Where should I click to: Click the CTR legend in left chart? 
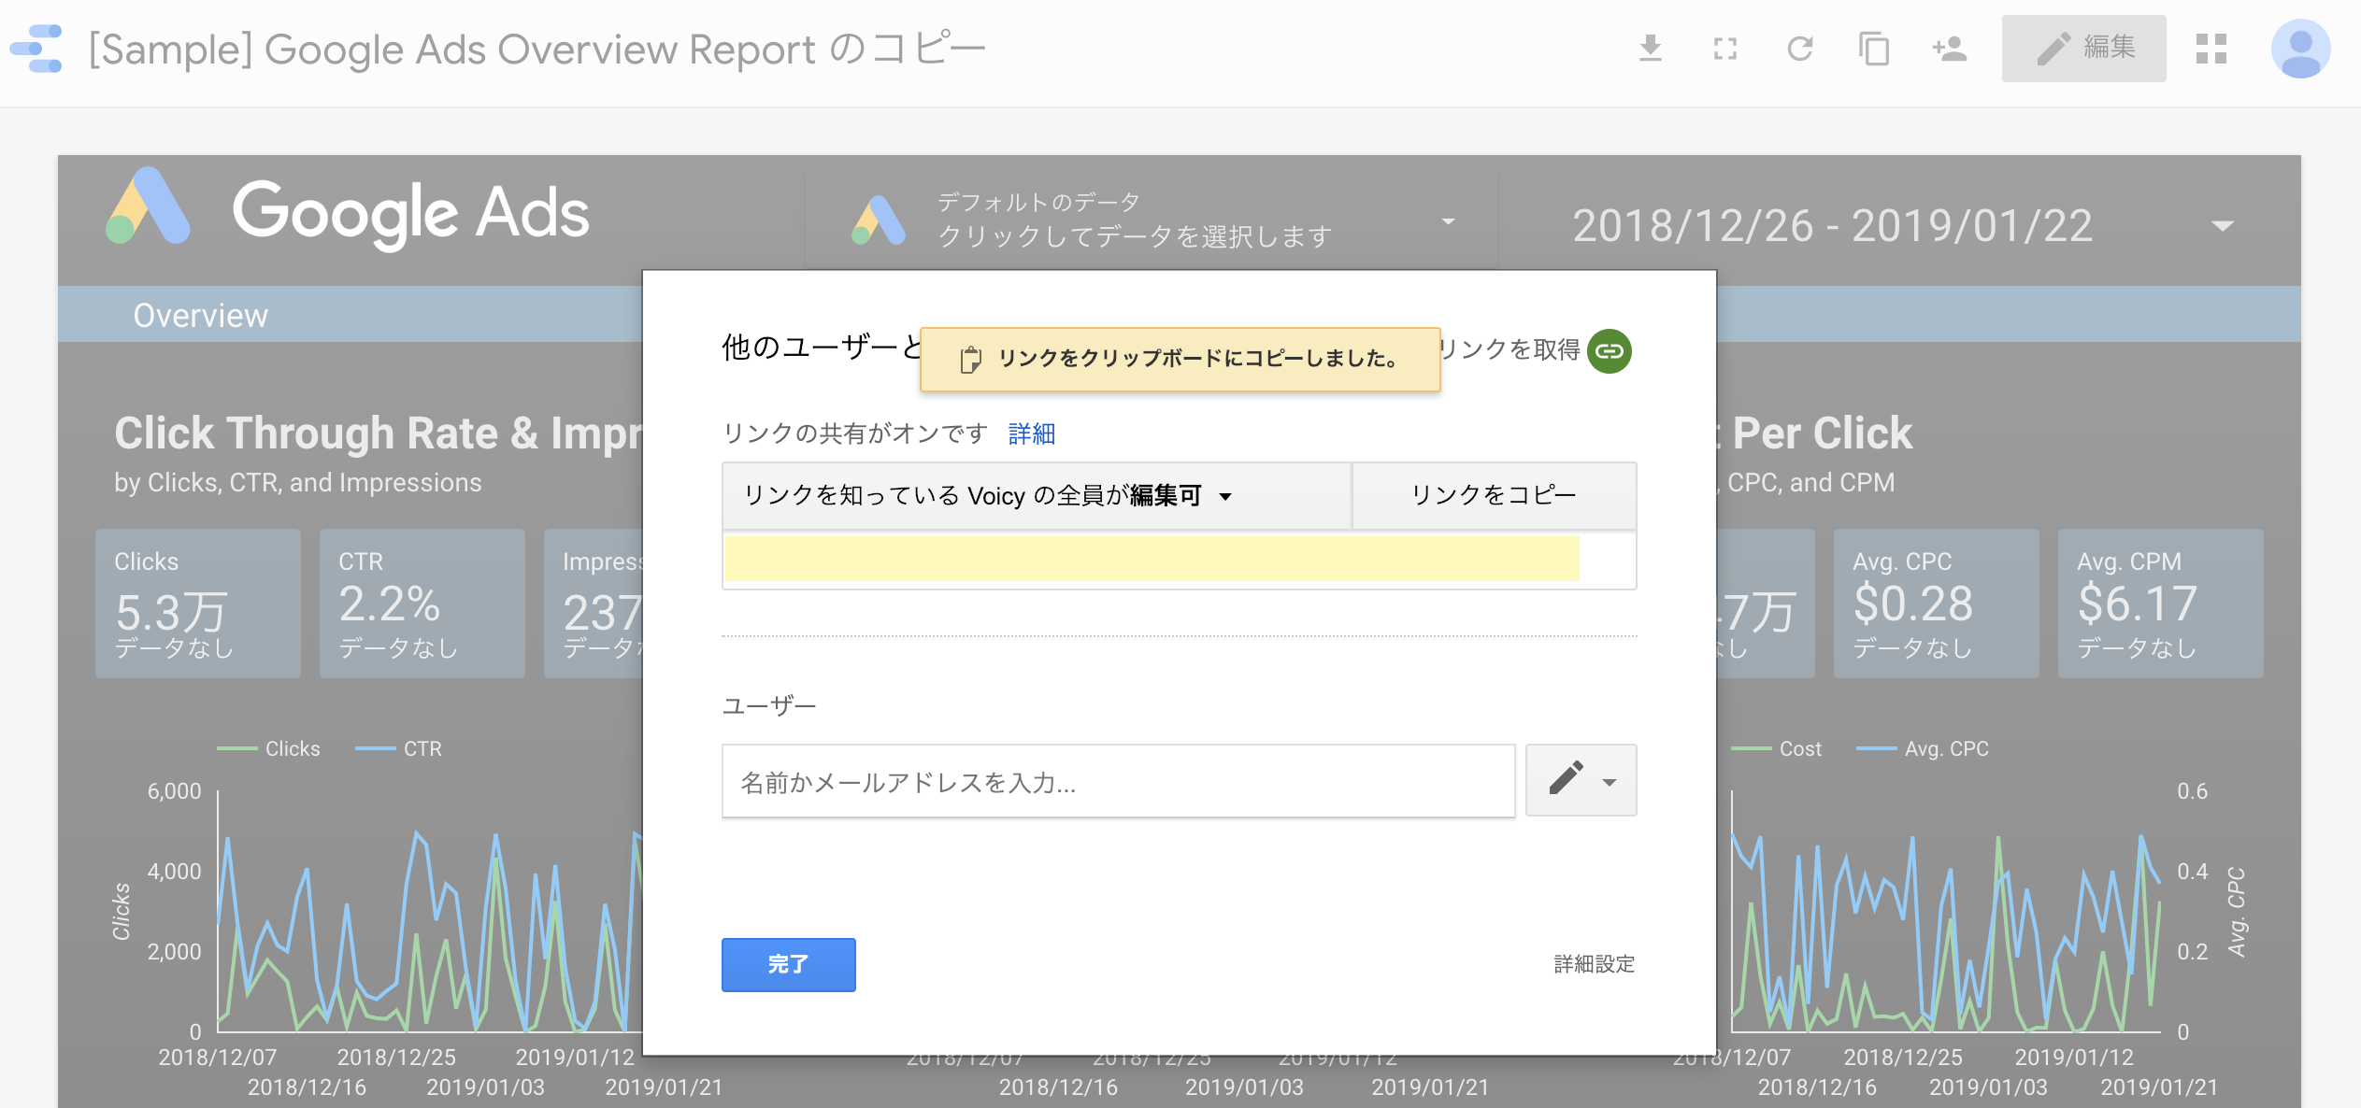[399, 749]
